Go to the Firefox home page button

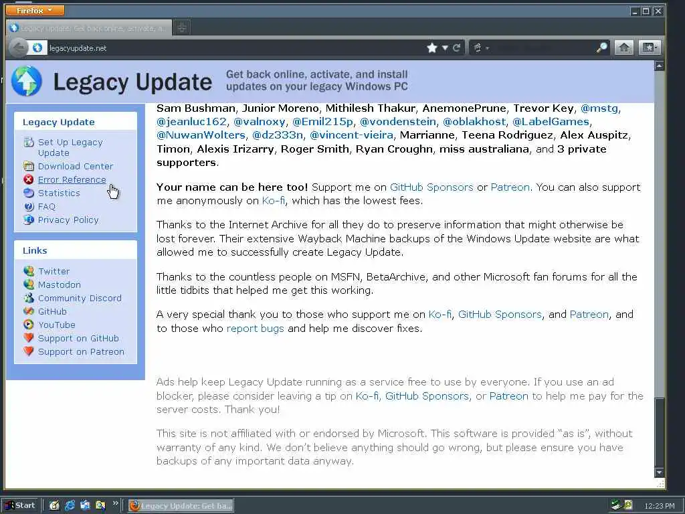click(624, 48)
